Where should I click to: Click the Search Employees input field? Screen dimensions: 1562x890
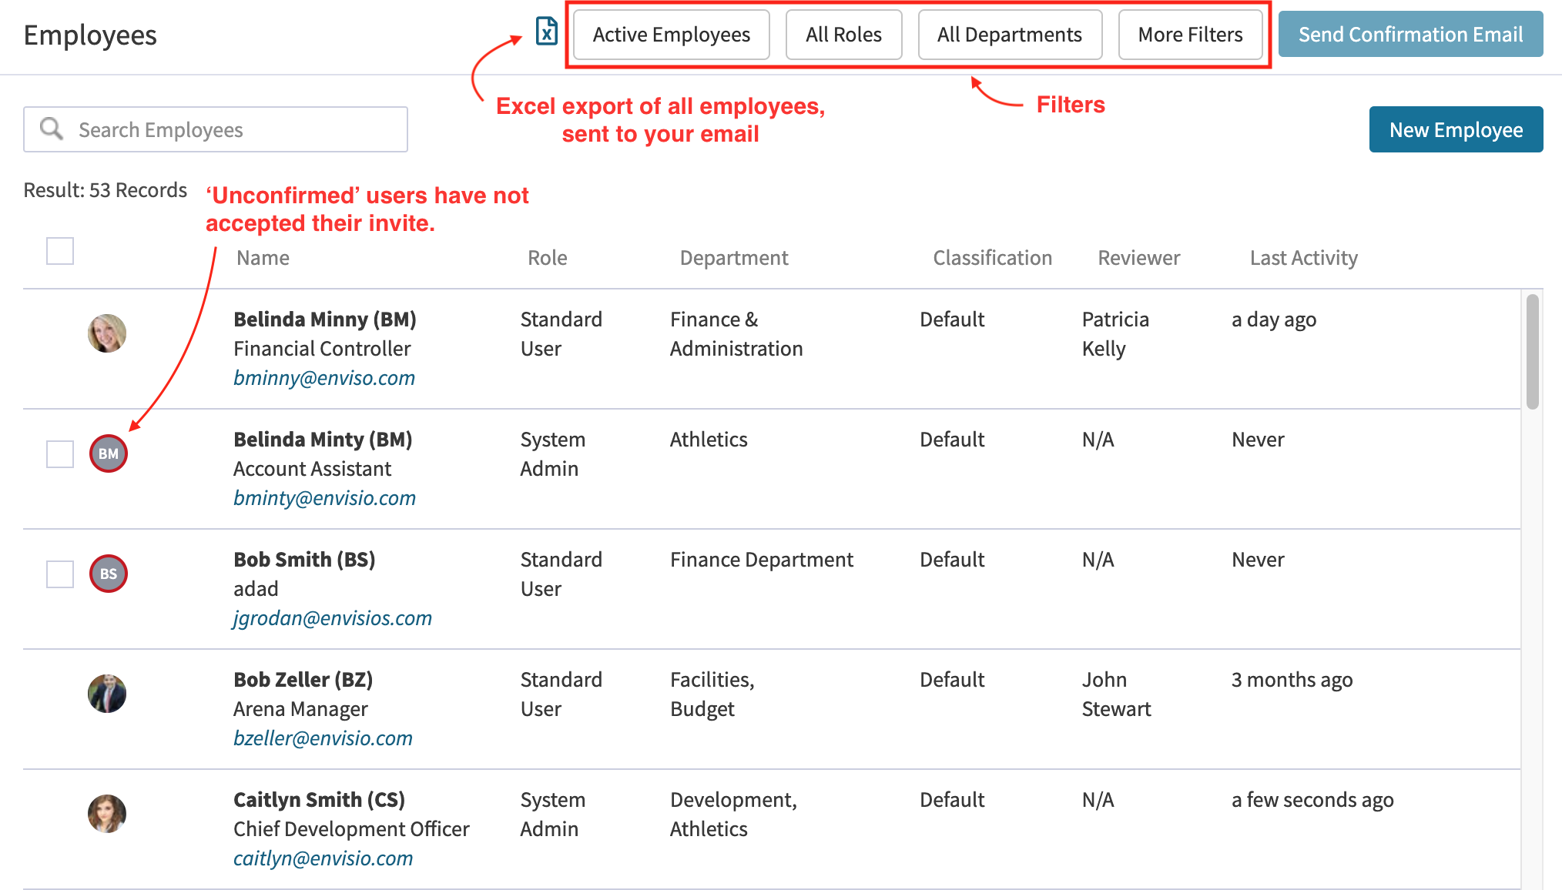tap(231, 129)
